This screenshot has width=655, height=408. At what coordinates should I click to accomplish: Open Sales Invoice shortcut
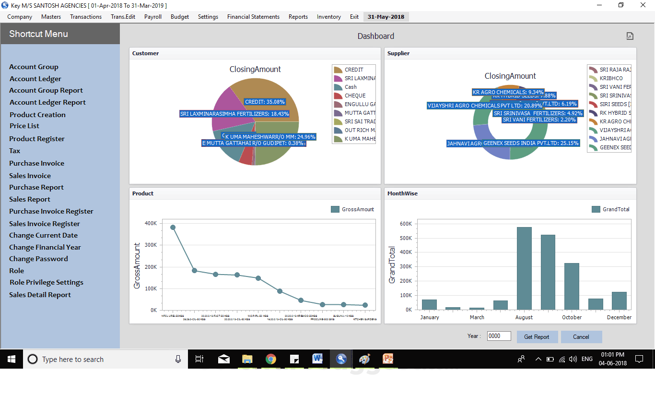[30, 176]
